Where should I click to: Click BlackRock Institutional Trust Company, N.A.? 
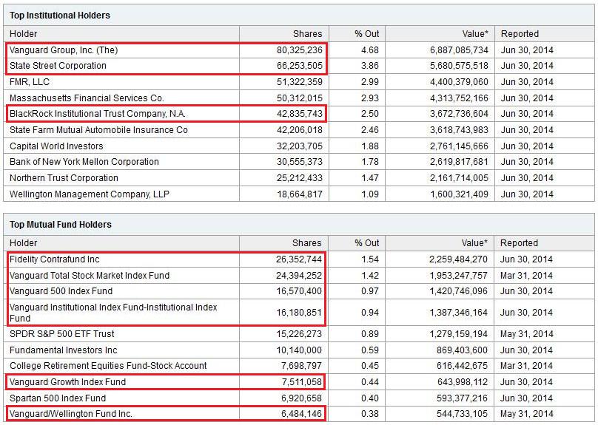tap(98, 114)
